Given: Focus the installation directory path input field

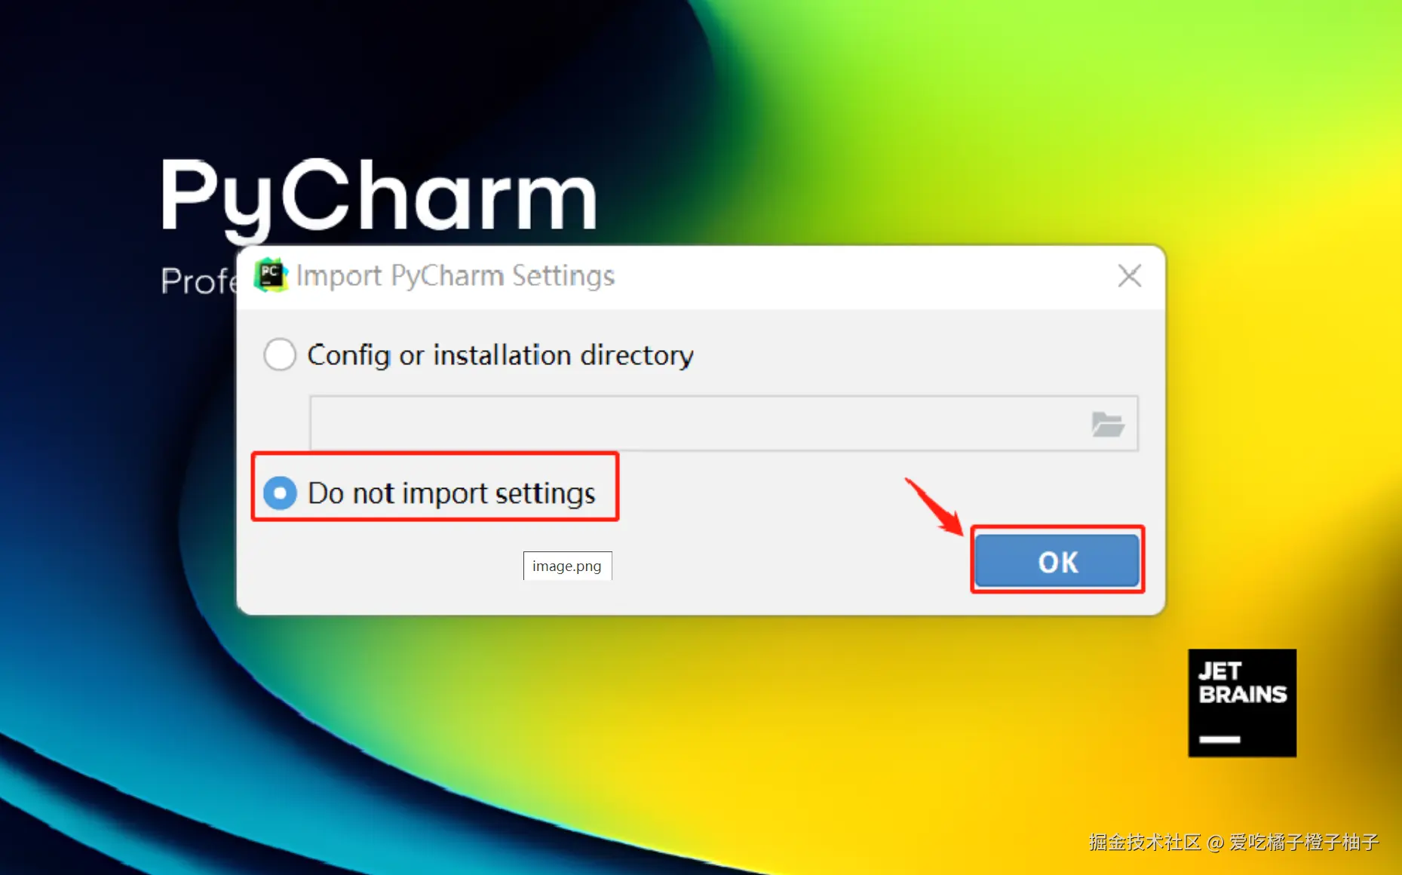Looking at the screenshot, I should [x=698, y=423].
